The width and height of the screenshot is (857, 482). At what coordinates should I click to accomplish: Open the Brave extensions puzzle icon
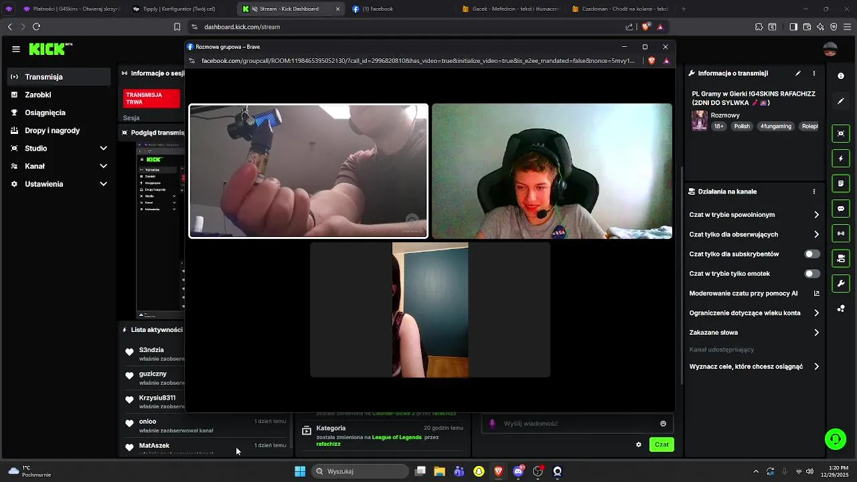[x=759, y=27]
